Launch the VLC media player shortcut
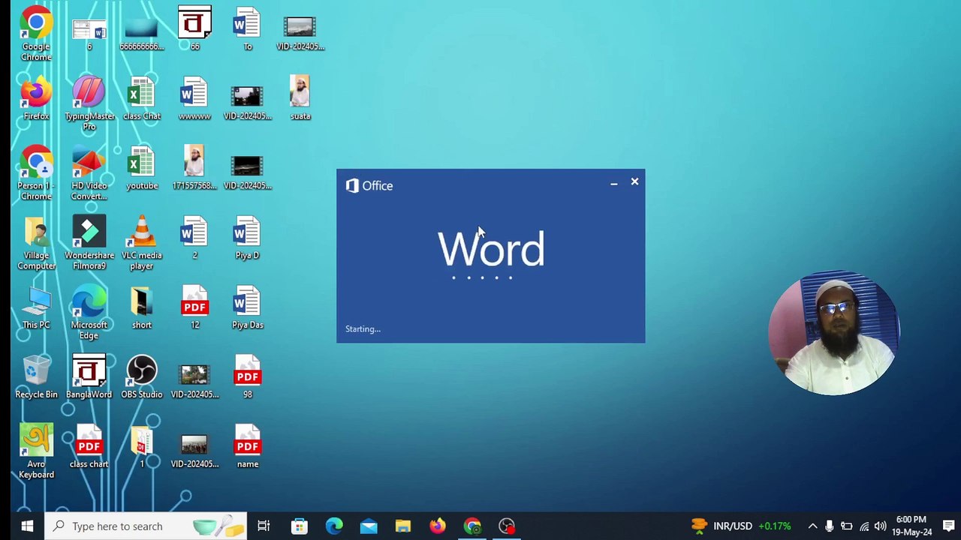 pos(142,243)
